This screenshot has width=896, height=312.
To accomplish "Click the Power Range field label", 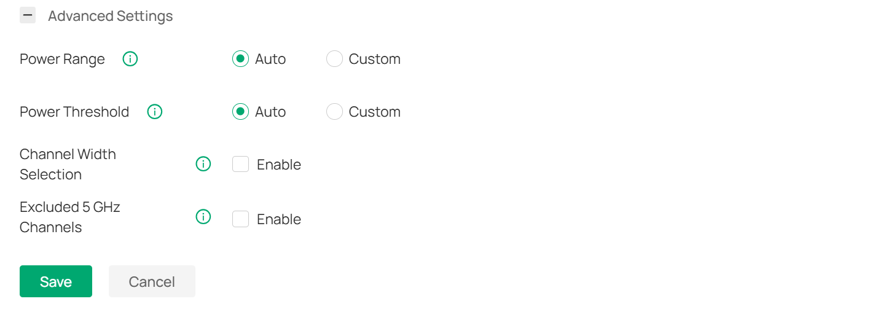I will point(62,59).
